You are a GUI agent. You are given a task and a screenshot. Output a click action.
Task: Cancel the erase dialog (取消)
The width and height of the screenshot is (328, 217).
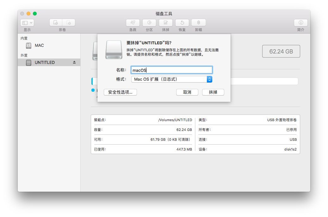[x=187, y=92]
